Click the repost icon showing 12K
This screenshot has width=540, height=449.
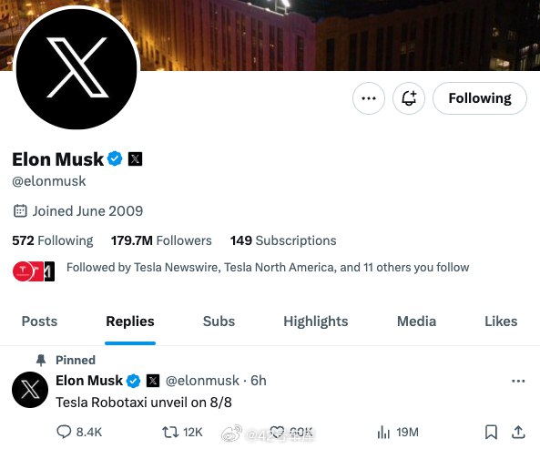(x=169, y=432)
